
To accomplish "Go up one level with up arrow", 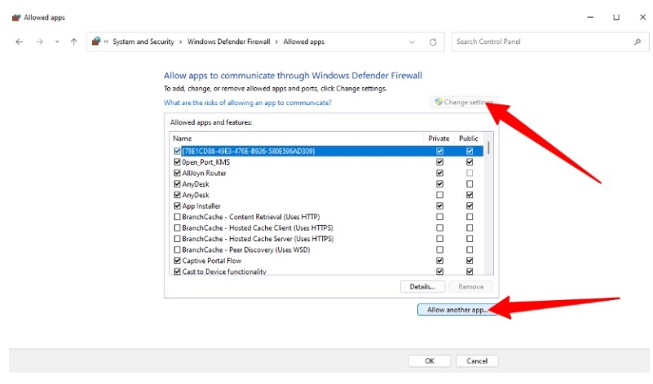I will point(73,42).
